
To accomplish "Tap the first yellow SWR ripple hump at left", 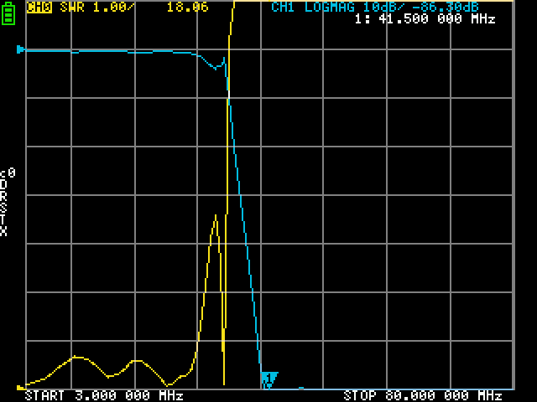I will point(76,357).
